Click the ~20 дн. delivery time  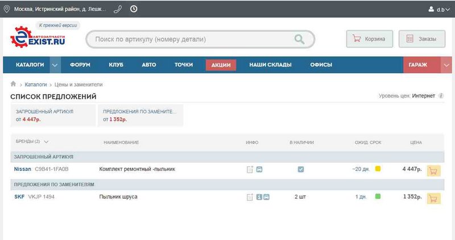click(x=361, y=169)
